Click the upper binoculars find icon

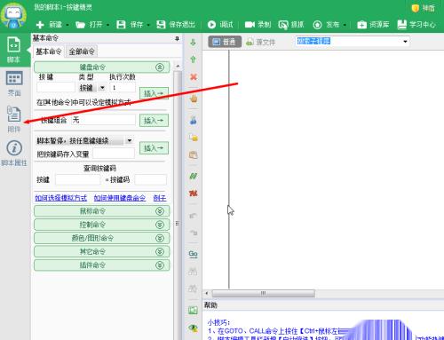pos(194,271)
